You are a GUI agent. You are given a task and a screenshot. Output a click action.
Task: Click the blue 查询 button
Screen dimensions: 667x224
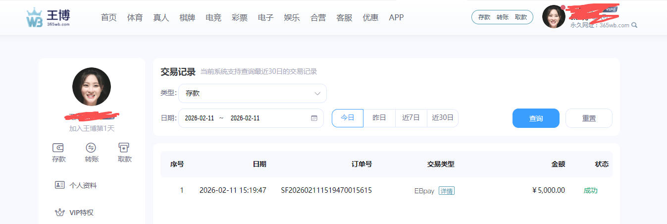click(x=536, y=118)
